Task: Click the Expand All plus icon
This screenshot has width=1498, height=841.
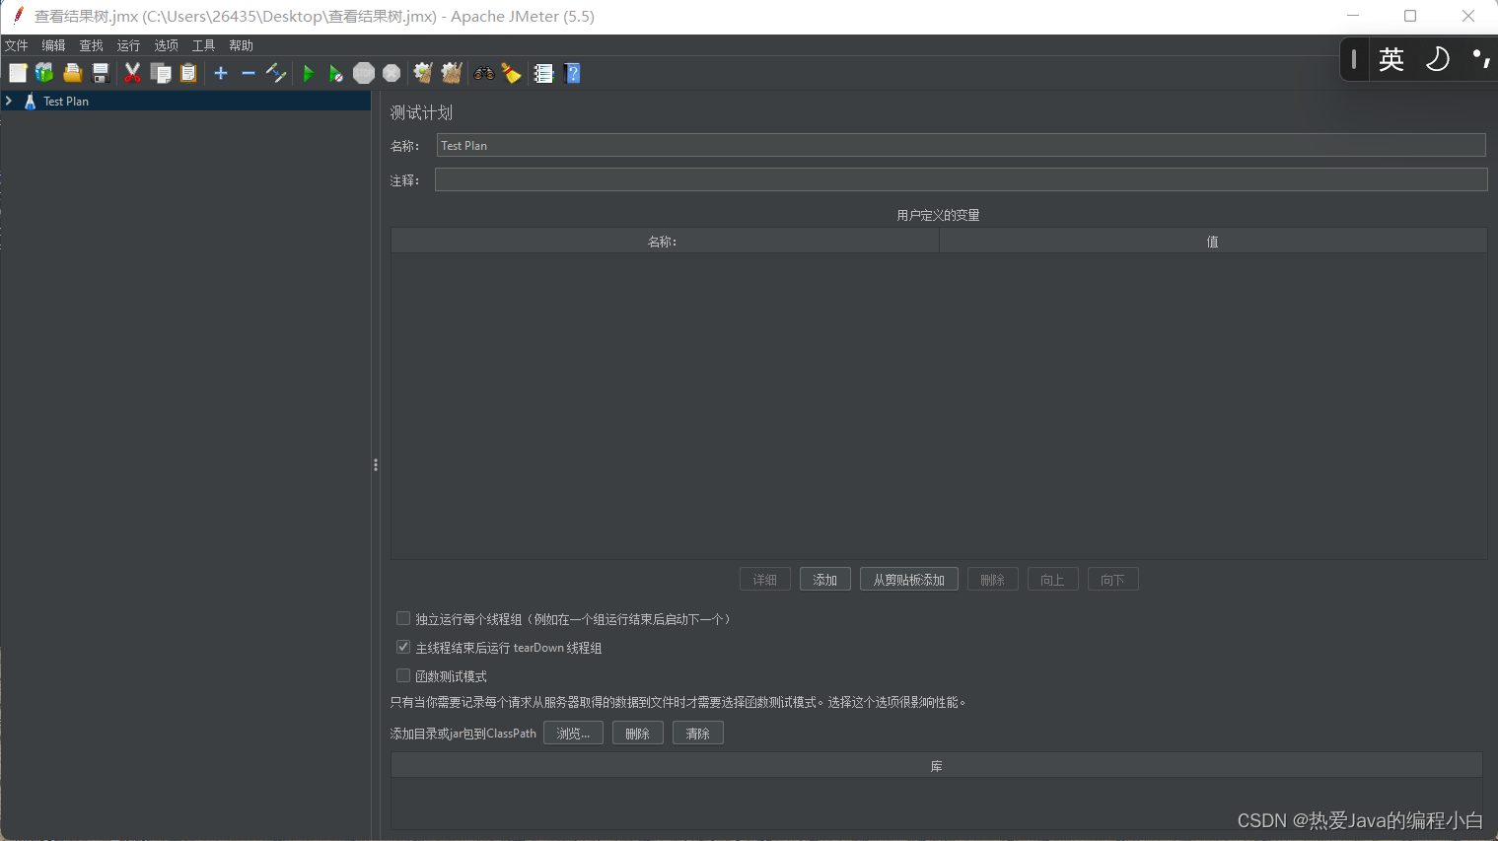Action: click(221, 73)
